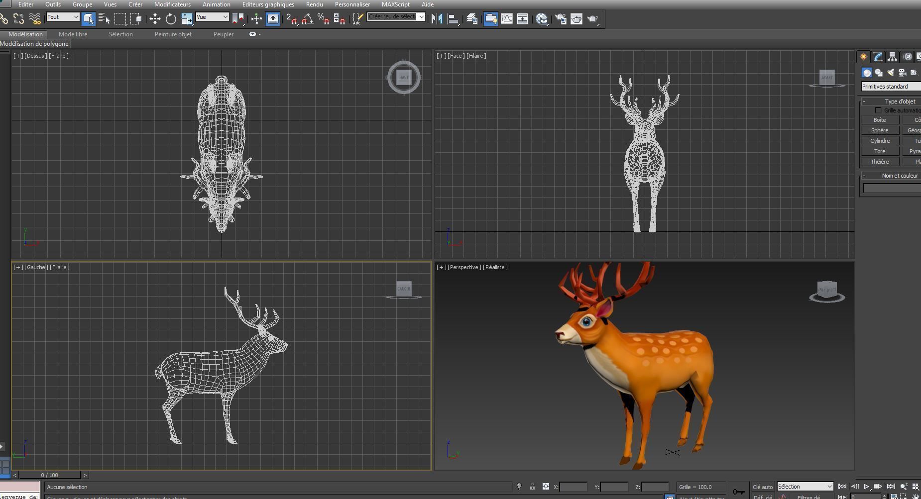Open Select by Name list
This screenshot has width=921, height=499.
[x=104, y=19]
